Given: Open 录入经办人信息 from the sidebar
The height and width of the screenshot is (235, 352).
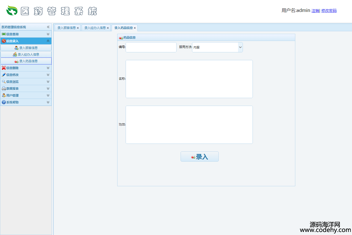Looking at the screenshot, I should [x=26, y=54].
